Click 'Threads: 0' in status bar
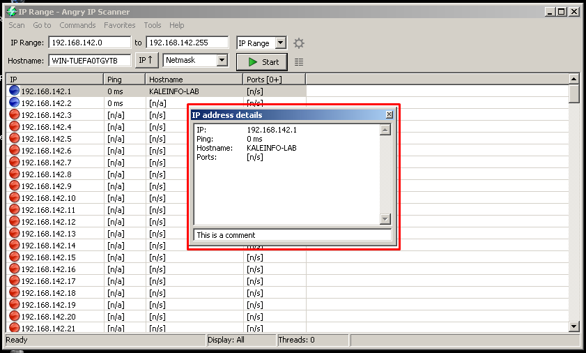The height and width of the screenshot is (353, 586). point(296,340)
